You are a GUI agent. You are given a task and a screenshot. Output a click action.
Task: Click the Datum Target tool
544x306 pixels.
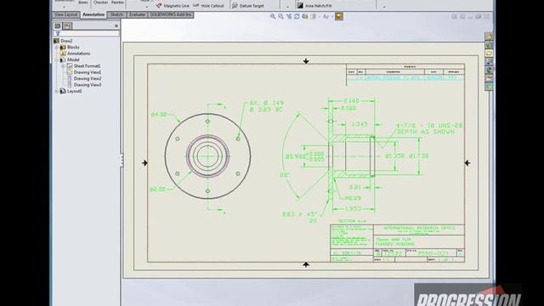point(248,6)
